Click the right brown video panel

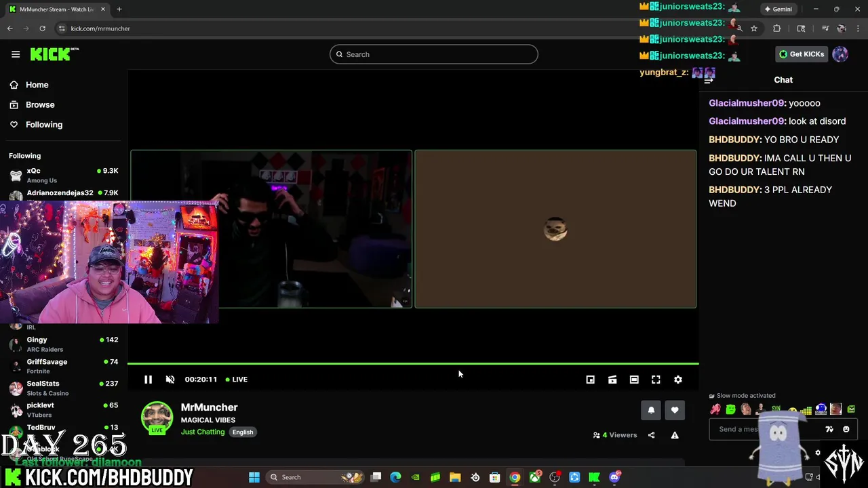click(x=555, y=229)
